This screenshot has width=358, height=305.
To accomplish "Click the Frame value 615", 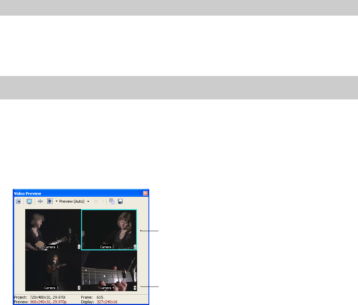I will click(x=101, y=297).
